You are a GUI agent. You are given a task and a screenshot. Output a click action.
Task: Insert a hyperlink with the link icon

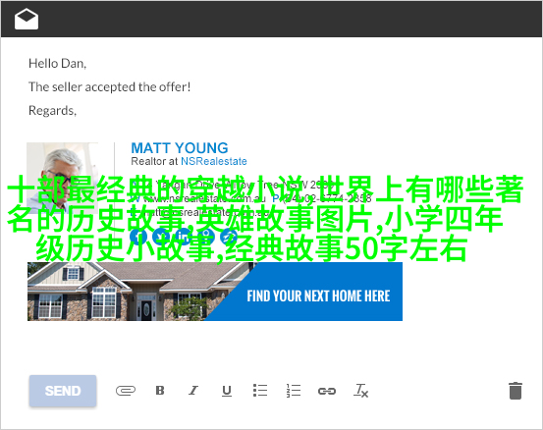pyautogui.click(x=327, y=391)
